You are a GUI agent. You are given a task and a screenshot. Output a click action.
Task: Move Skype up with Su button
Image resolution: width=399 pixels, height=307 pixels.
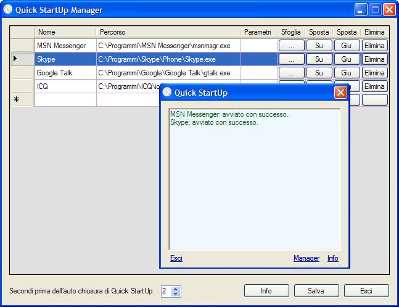[x=319, y=59]
